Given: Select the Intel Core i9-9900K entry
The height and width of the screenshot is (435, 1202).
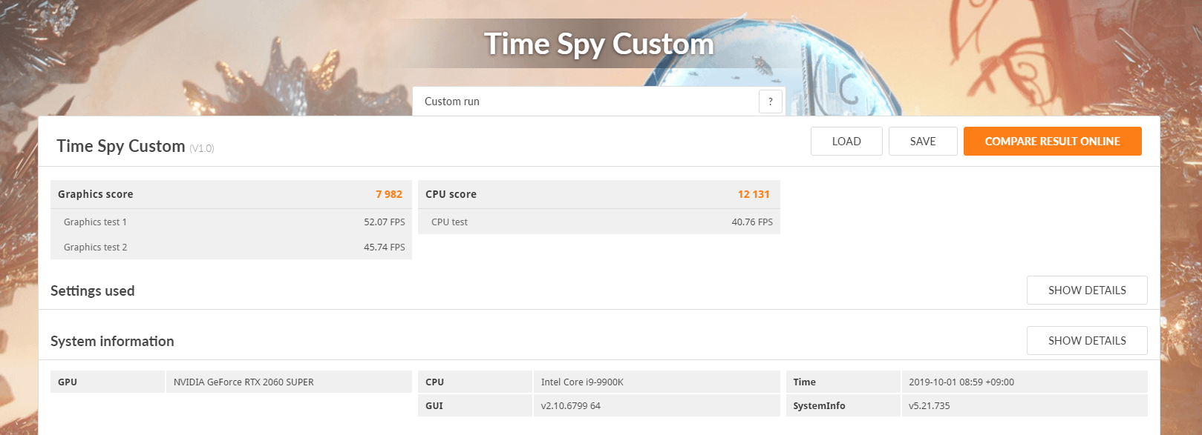Looking at the screenshot, I should coord(582,382).
